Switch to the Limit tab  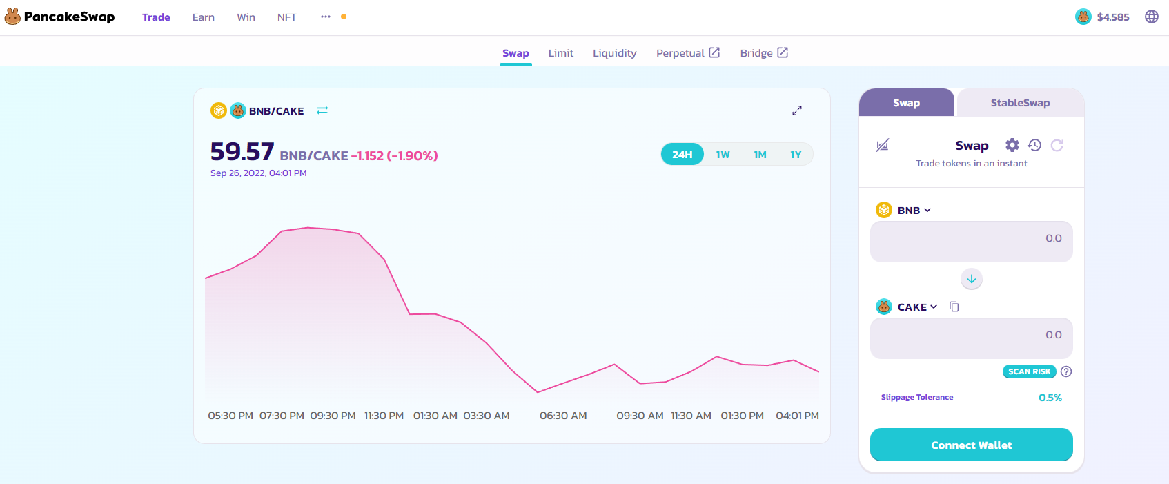(x=561, y=53)
